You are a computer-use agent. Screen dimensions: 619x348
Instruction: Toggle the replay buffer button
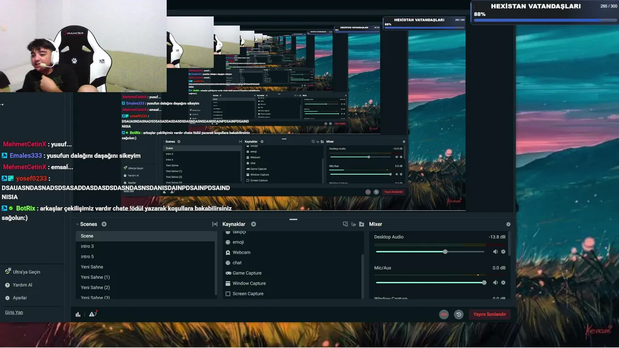tap(459, 314)
